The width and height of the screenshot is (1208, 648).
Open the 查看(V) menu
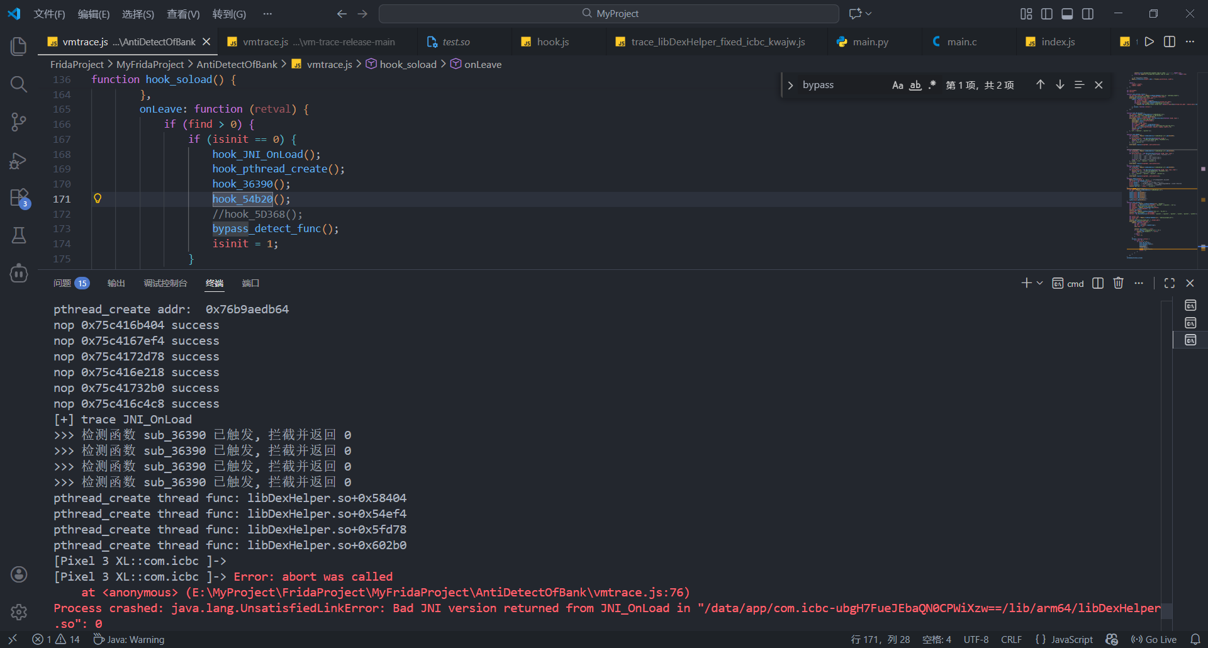point(183,14)
